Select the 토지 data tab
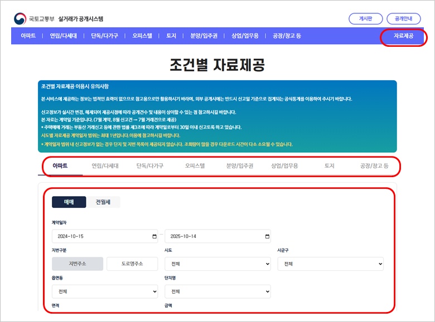 pyautogui.click(x=330, y=166)
